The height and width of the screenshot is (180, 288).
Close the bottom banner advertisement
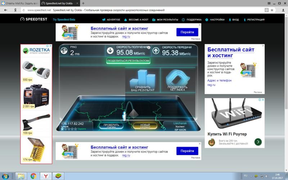pyautogui.click(x=200, y=144)
